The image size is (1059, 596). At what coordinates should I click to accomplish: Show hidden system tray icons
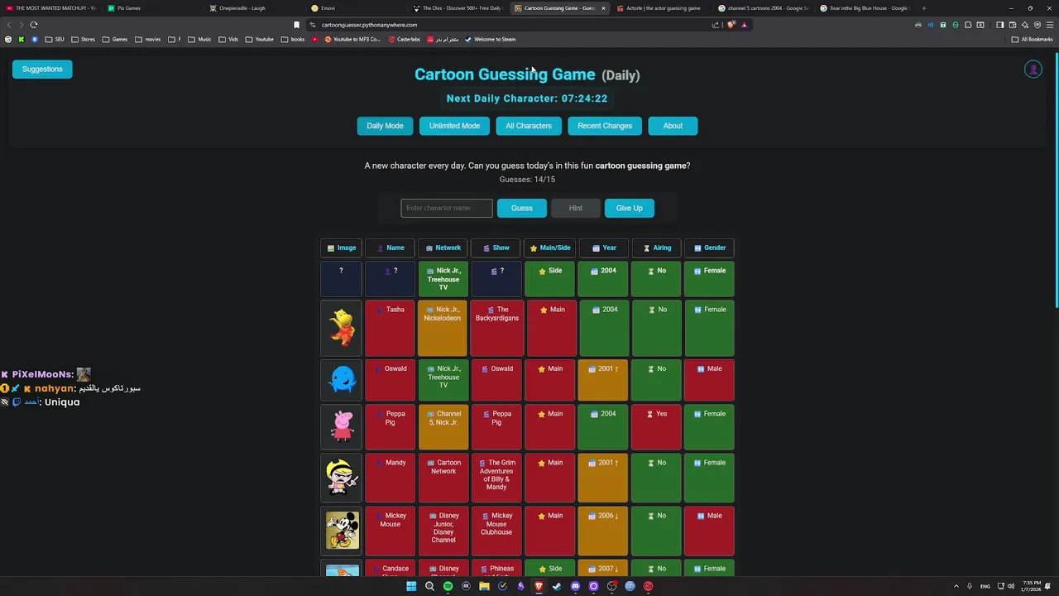tap(956, 586)
